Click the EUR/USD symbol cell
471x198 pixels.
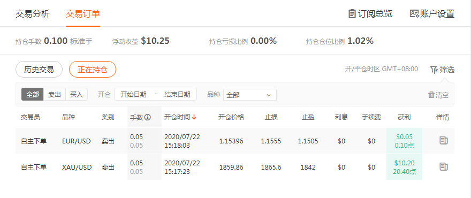(x=77, y=141)
